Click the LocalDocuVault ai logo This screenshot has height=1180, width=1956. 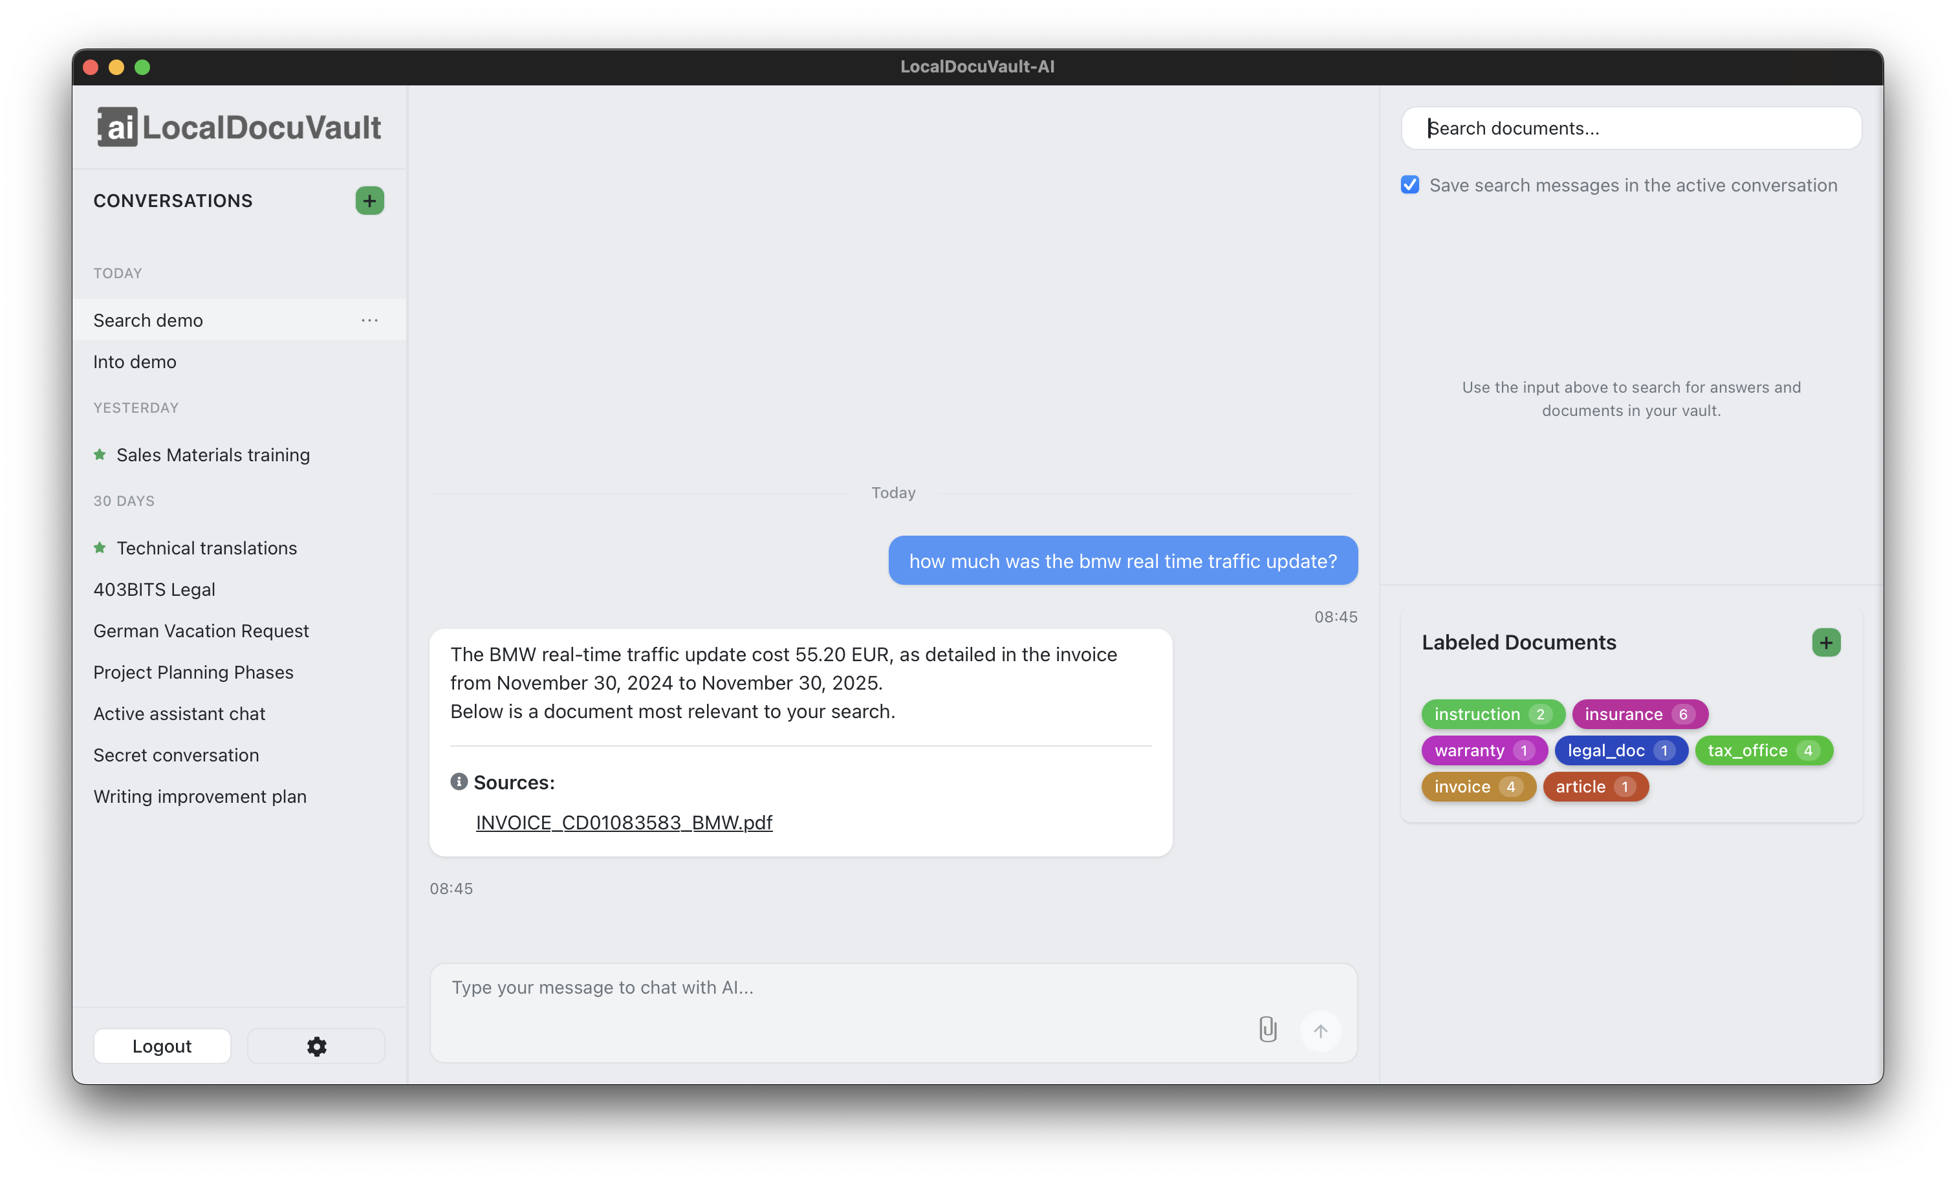(x=239, y=127)
